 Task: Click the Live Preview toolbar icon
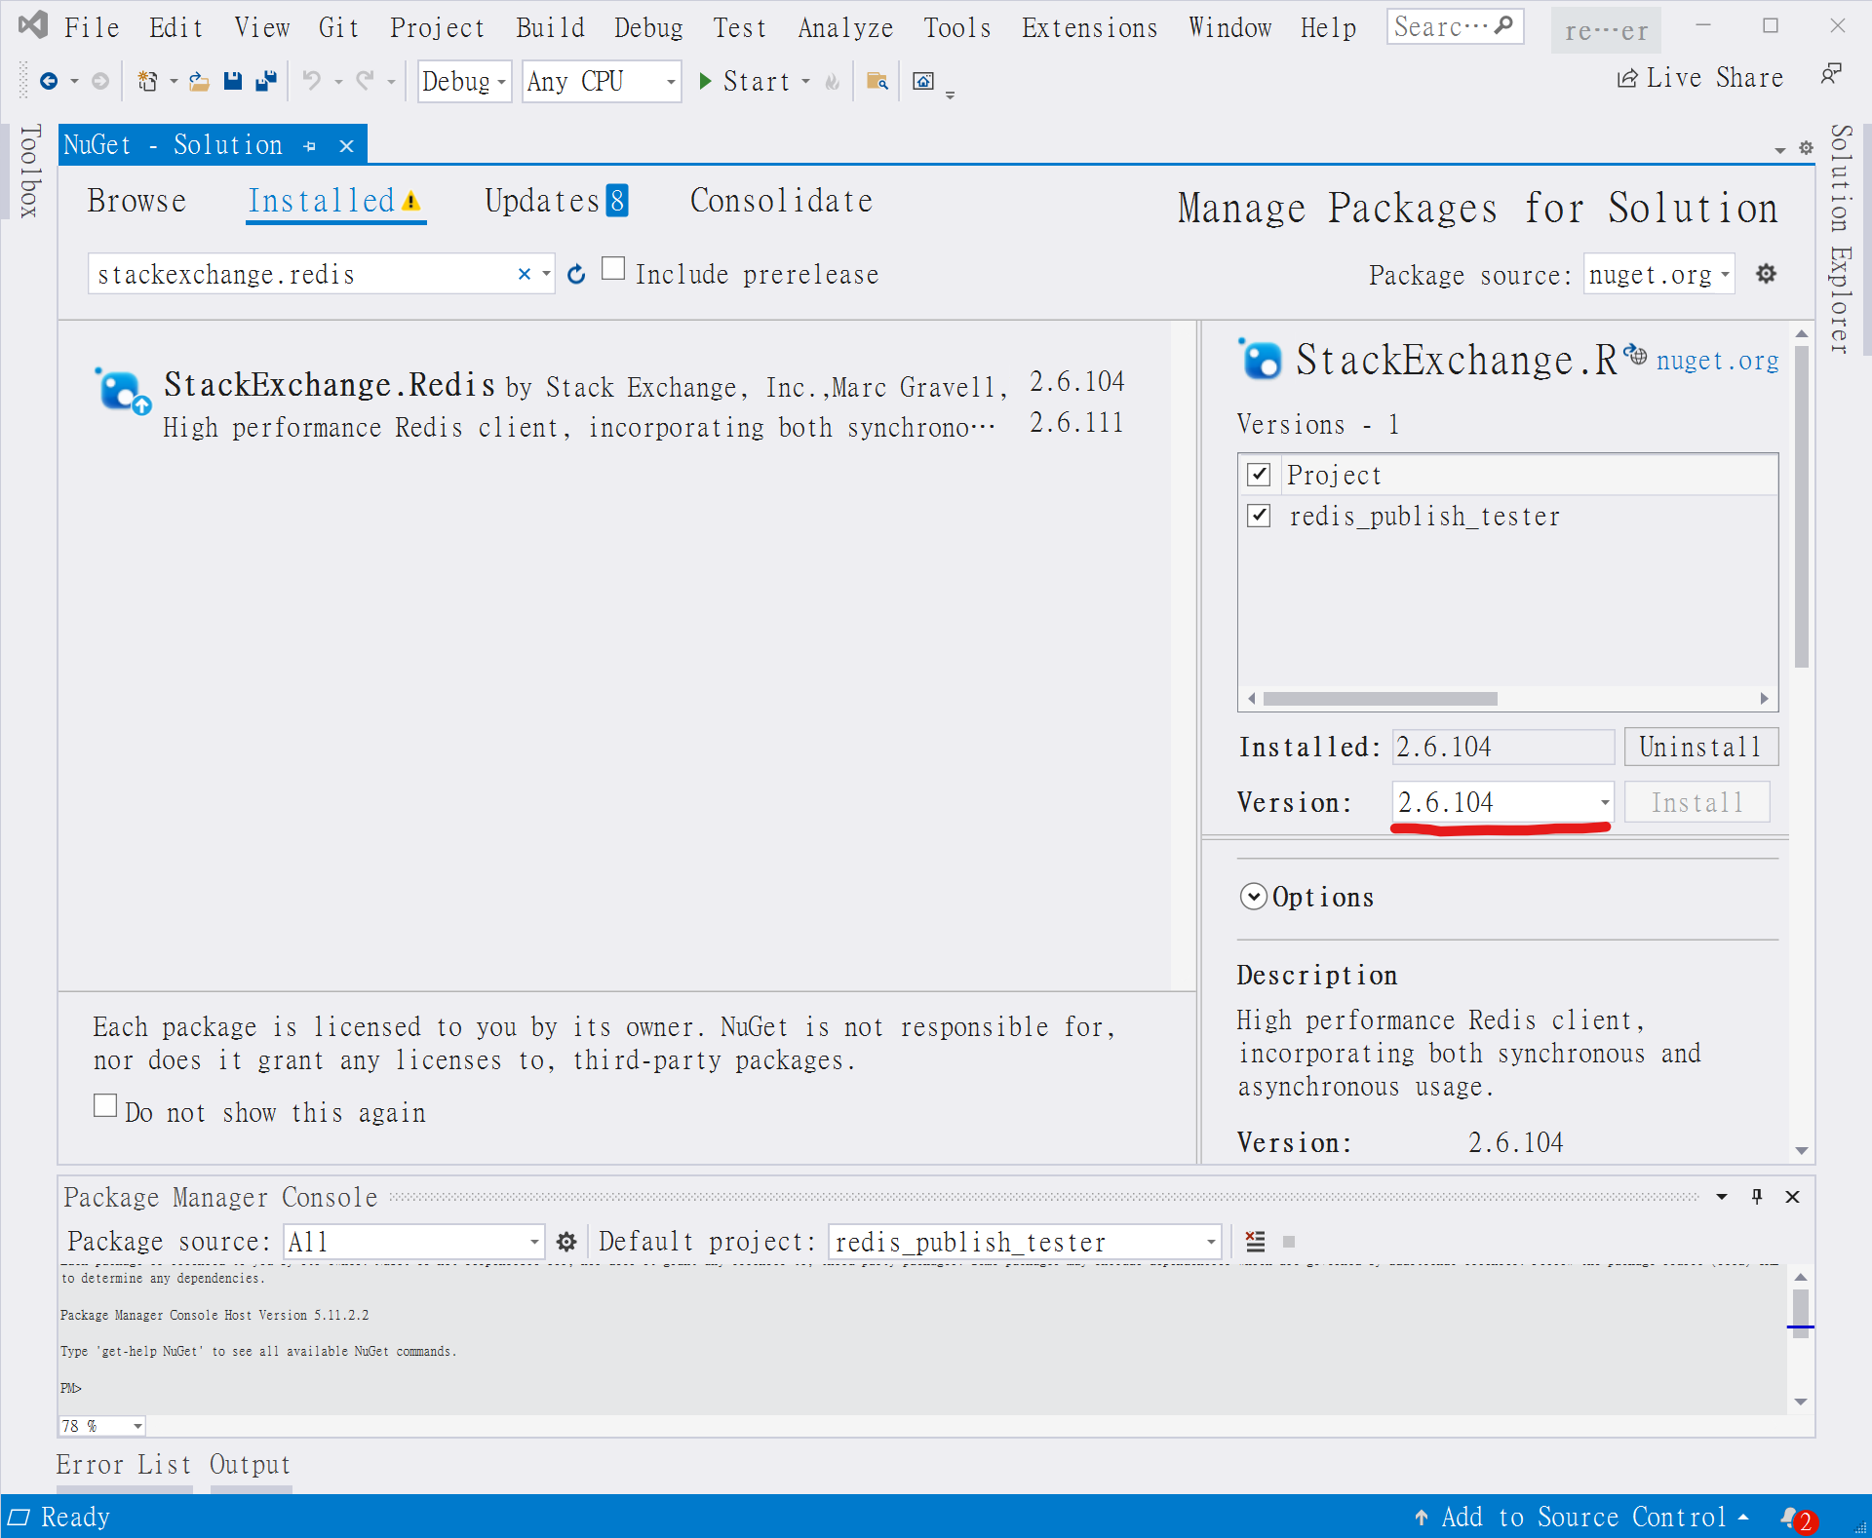pos(922,82)
